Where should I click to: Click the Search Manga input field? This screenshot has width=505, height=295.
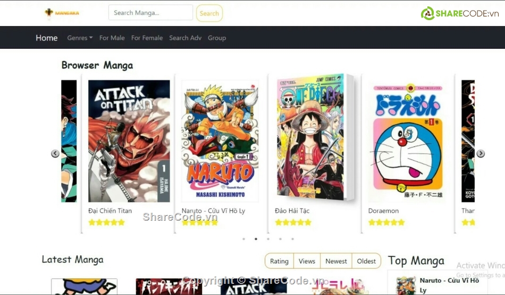151,13
